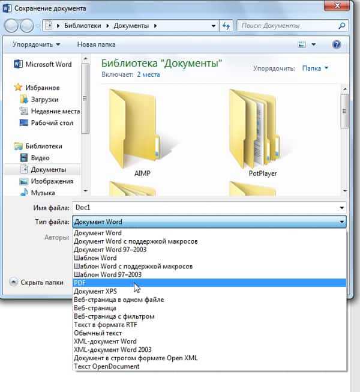Click the Скрыть папки button
Screen dimensions: 360x392
(37, 283)
